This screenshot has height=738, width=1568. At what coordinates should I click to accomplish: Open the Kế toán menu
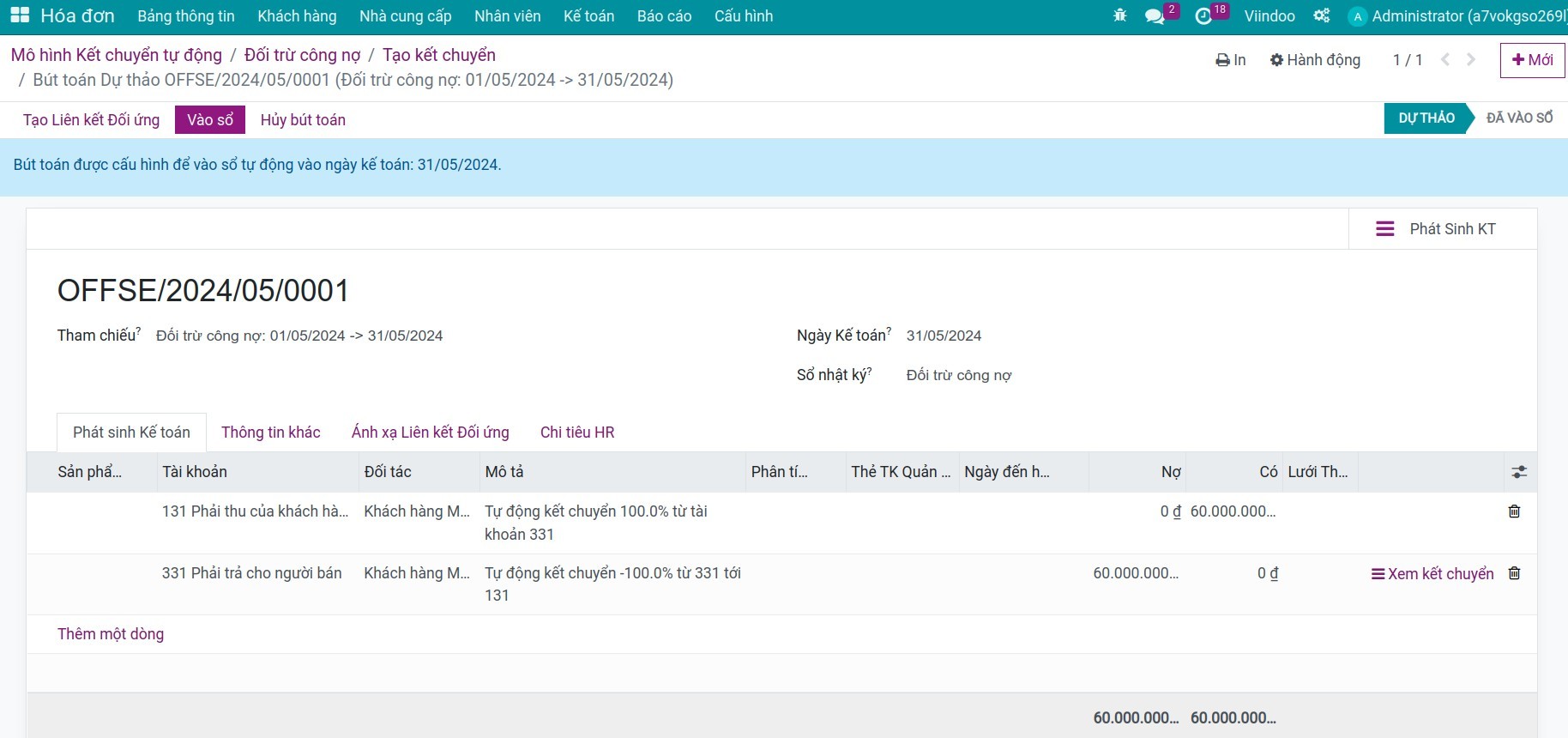(588, 16)
